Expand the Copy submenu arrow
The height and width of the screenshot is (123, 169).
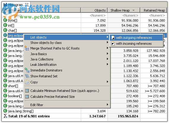[x=107, y=82]
